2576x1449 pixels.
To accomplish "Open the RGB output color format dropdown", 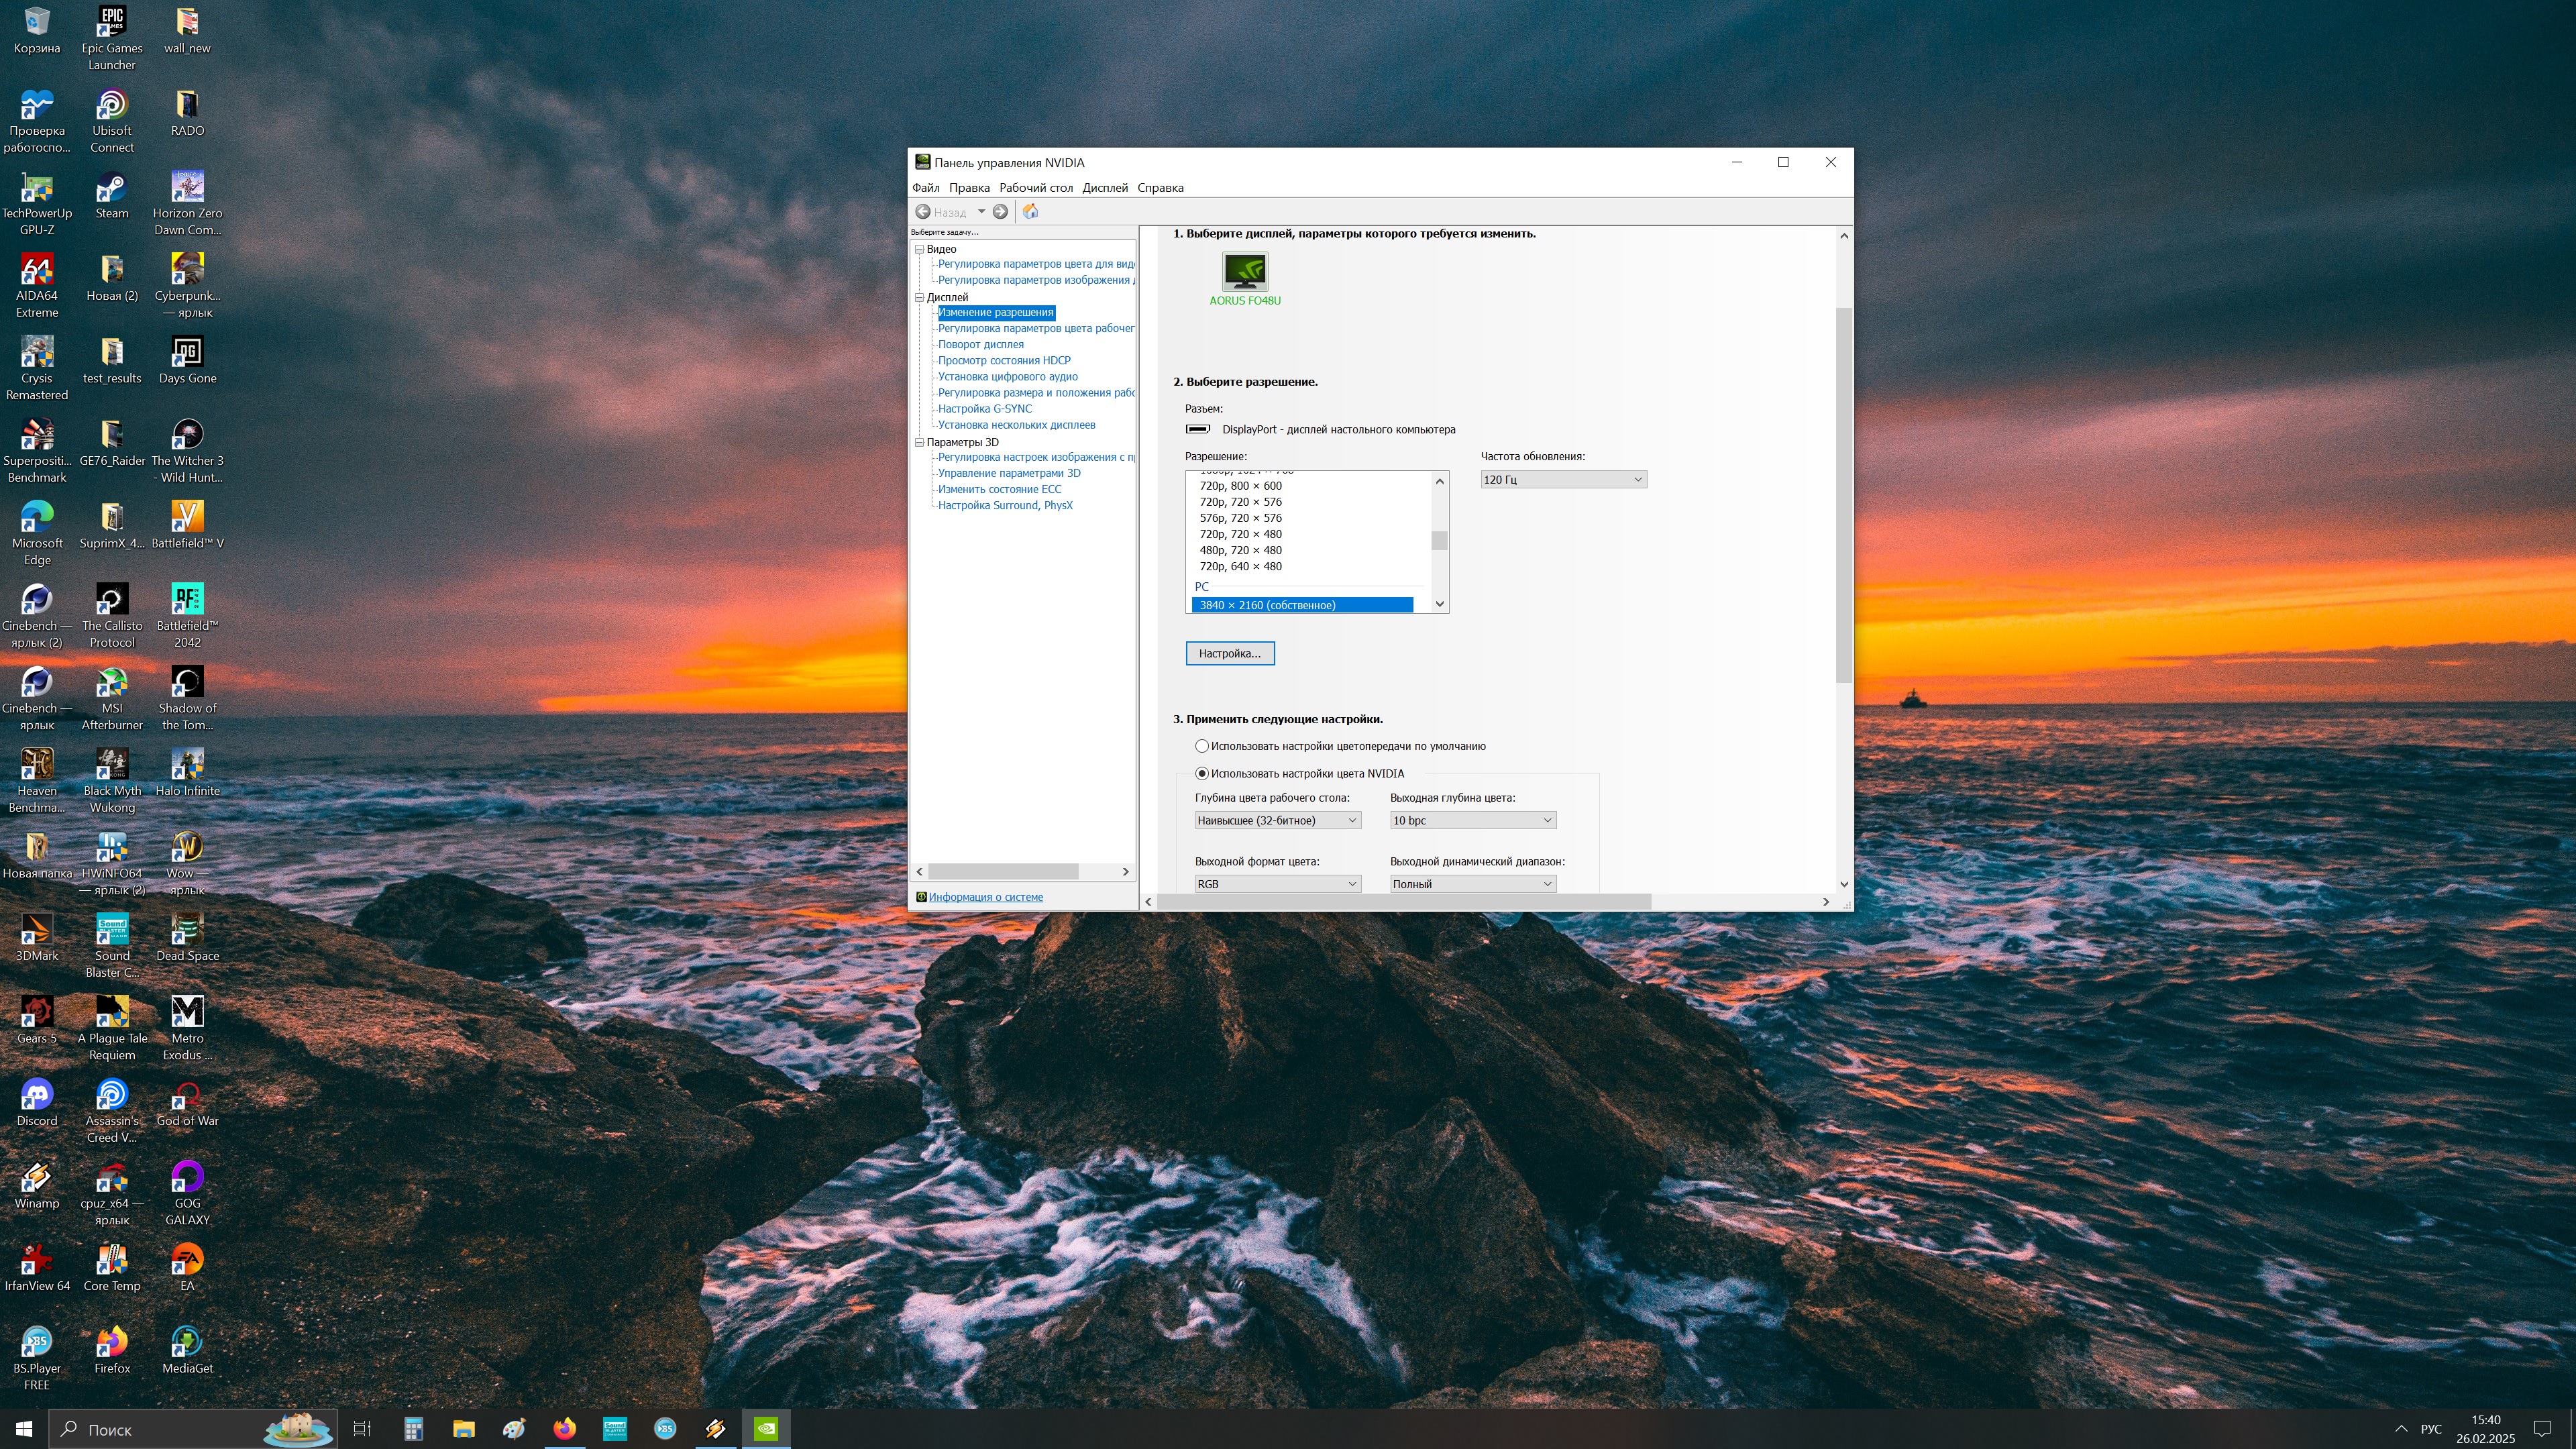I will [1277, 884].
